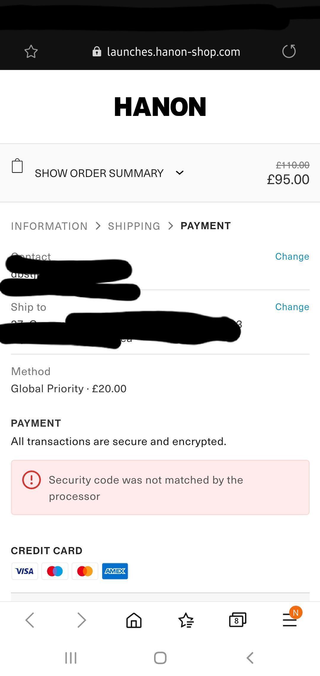Change the contact details
This screenshot has width=320, height=676.
pyautogui.click(x=292, y=256)
